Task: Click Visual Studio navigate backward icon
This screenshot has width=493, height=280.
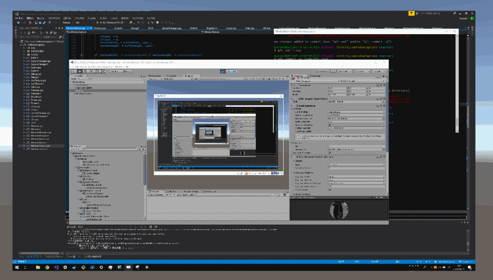Action: [18, 23]
